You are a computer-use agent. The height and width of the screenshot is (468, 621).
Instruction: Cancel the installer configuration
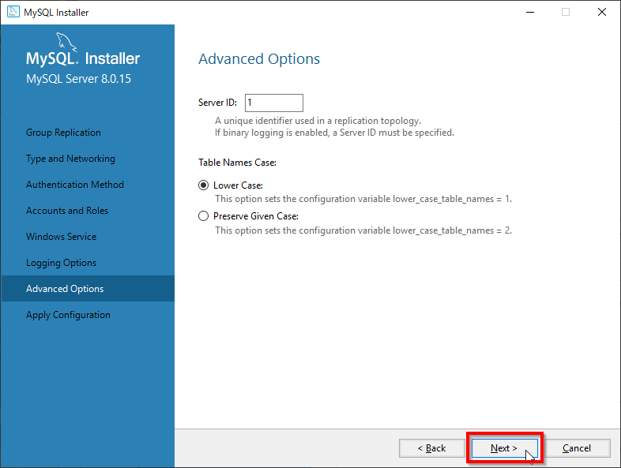[577, 448]
